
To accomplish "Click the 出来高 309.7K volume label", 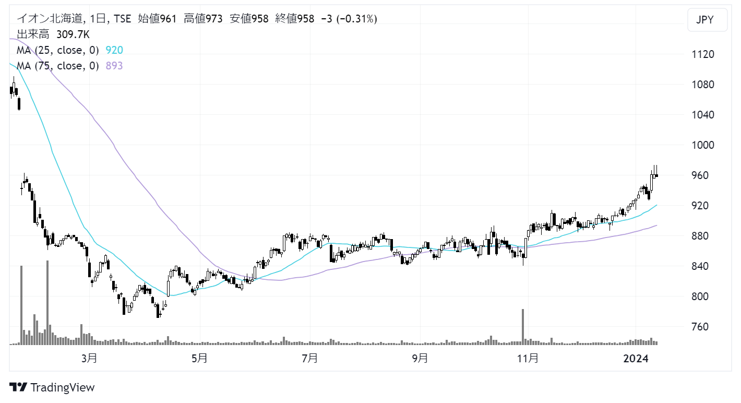I will [53, 34].
